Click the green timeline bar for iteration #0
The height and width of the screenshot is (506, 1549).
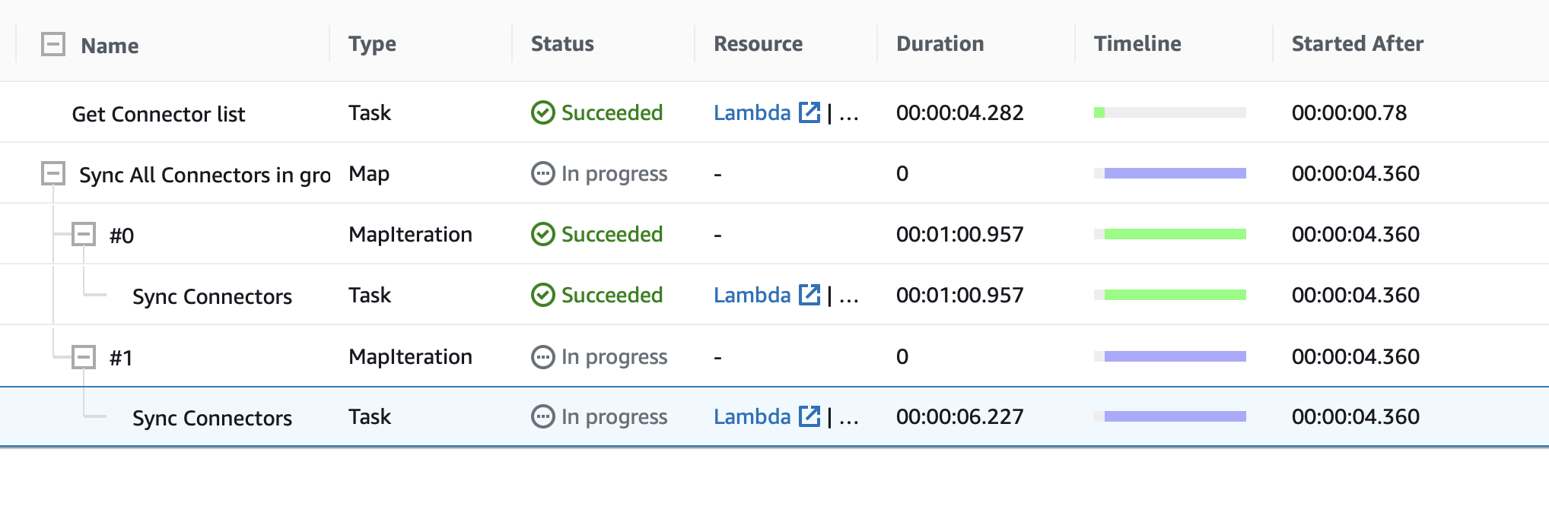click(1175, 235)
